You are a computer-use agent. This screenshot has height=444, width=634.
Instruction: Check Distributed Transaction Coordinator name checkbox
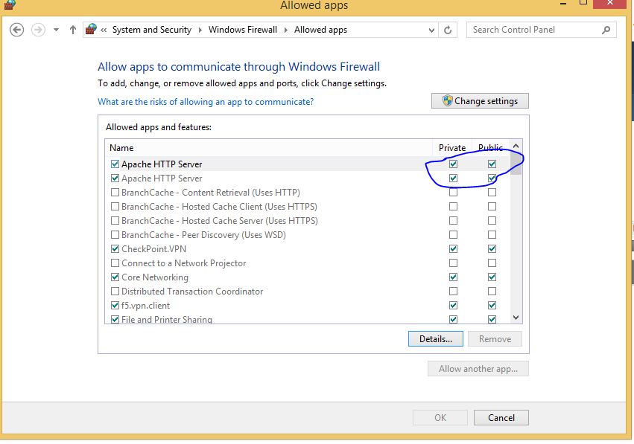pyautogui.click(x=115, y=292)
